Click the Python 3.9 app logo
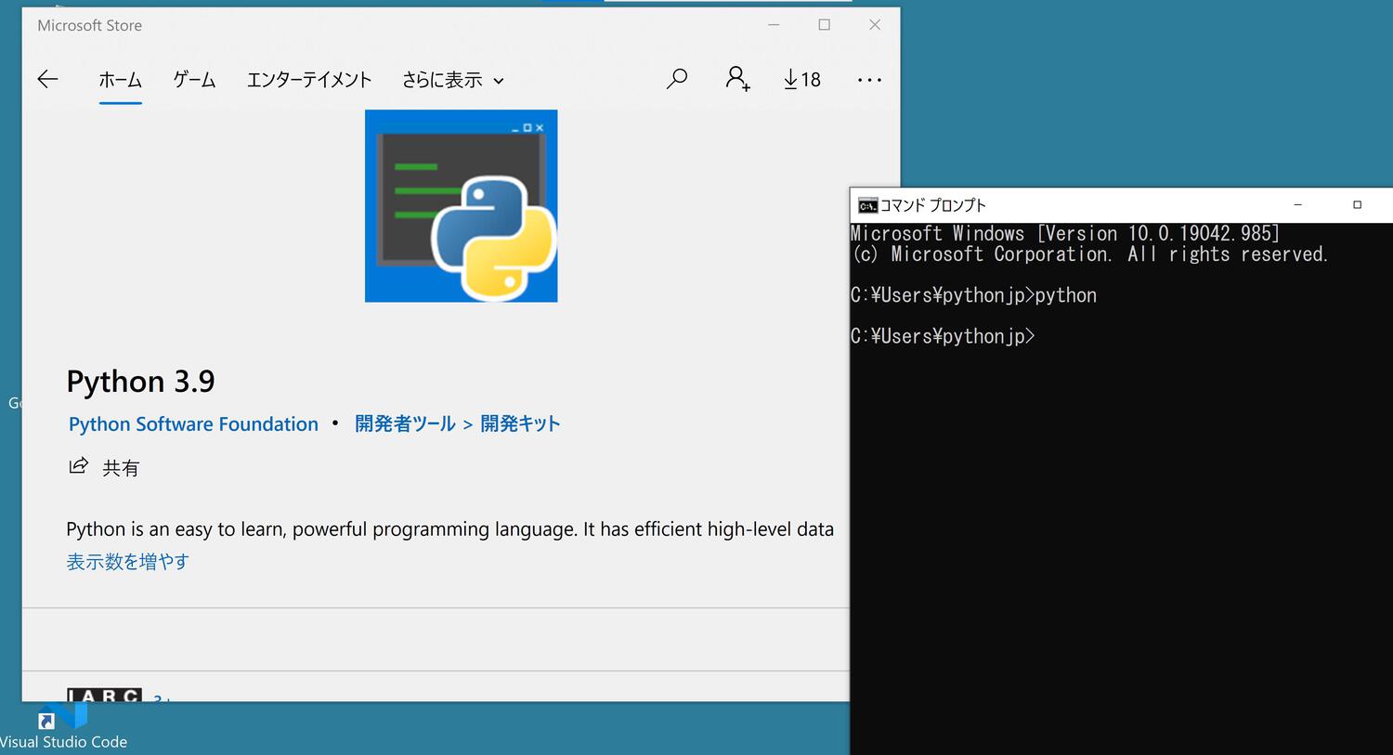This screenshot has width=1393, height=755. [x=462, y=206]
